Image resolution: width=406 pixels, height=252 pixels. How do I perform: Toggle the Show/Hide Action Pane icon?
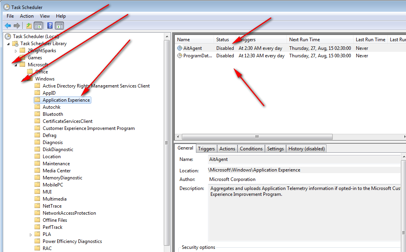[x=59, y=26]
